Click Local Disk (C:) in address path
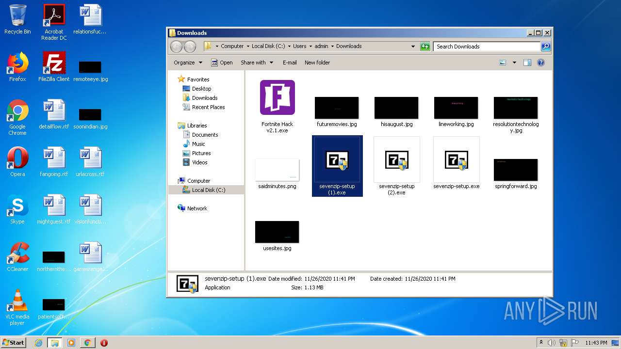Screen dimensions: 621x349 (x=268, y=47)
